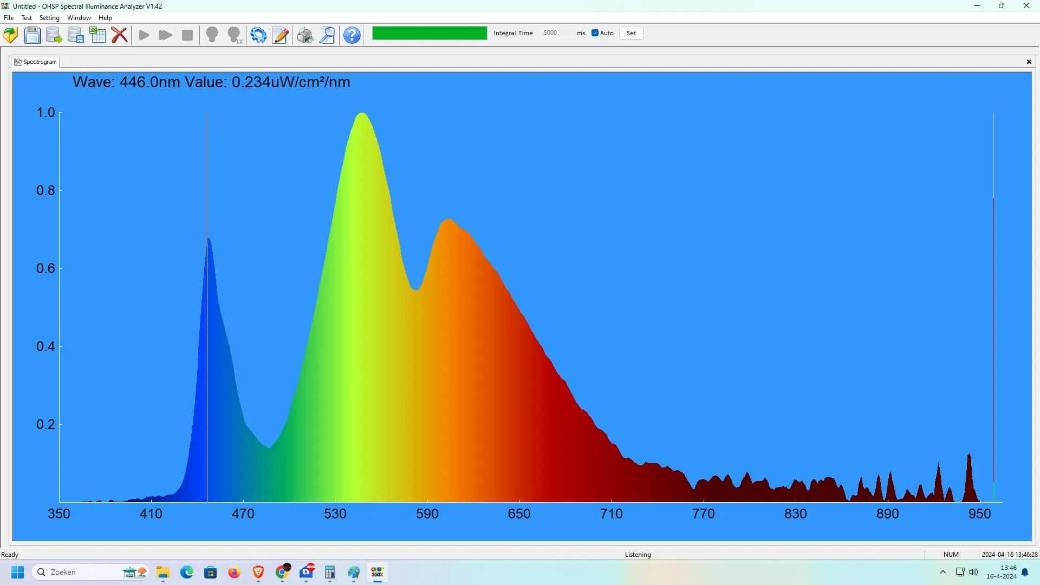1040x585 pixels.
Task: Toggle the Auto integral time checkbox
Action: [595, 33]
